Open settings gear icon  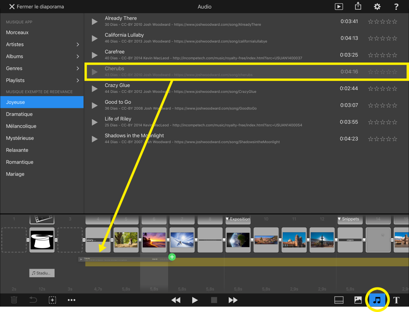[x=377, y=7]
